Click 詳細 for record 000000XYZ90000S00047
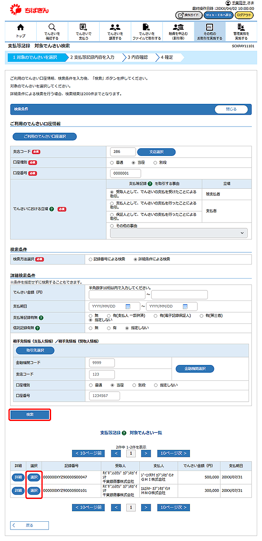 (18, 477)
